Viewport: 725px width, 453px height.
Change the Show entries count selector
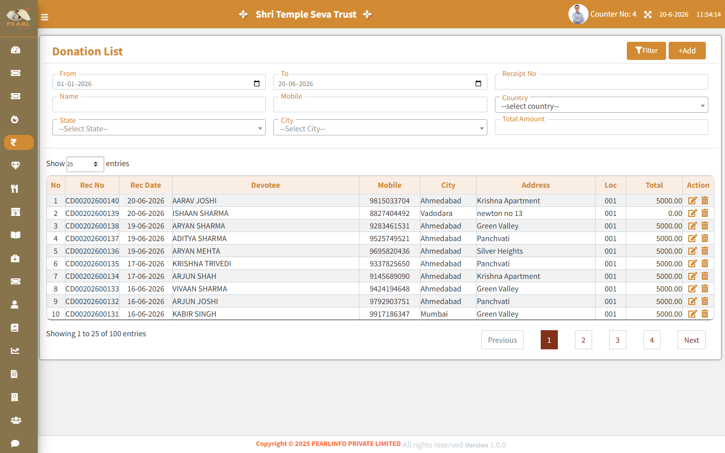coord(85,164)
